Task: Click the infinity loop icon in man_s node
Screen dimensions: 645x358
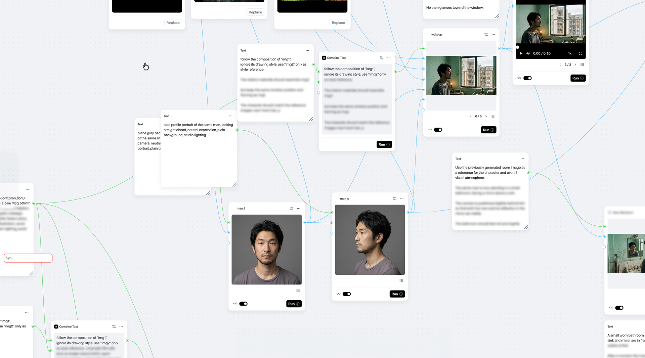Action: (x=338, y=294)
